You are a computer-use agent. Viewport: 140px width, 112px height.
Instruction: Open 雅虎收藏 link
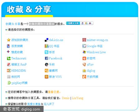pos(17,52)
